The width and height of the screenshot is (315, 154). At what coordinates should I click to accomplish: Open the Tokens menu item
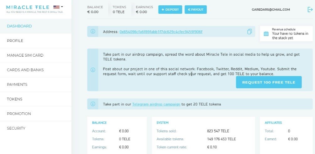tap(35, 99)
